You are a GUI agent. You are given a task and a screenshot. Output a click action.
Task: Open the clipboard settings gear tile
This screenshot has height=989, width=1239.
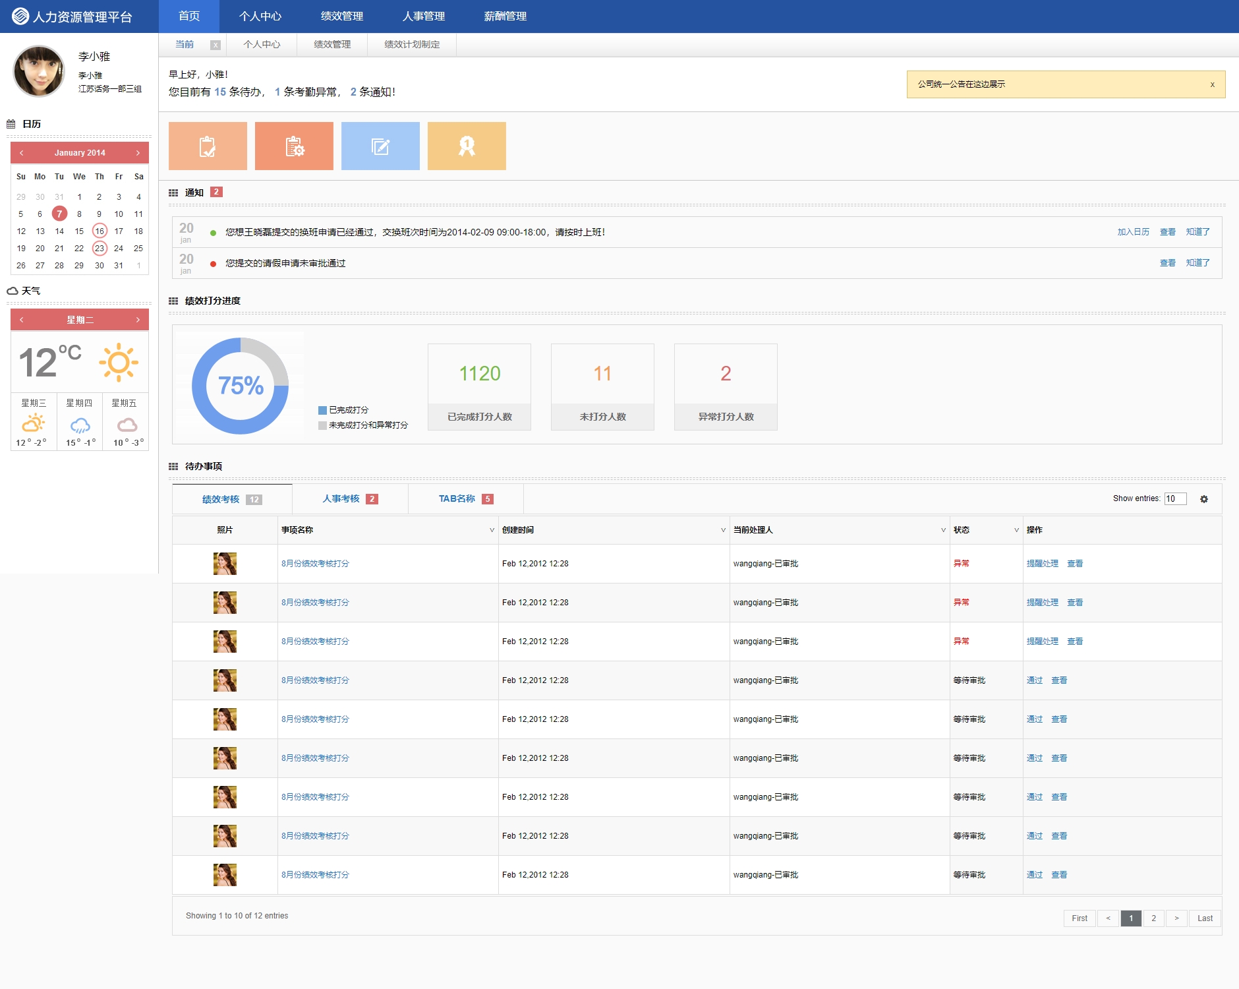(294, 146)
